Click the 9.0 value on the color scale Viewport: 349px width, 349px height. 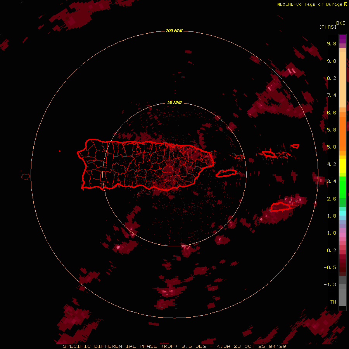click(332, 61)
